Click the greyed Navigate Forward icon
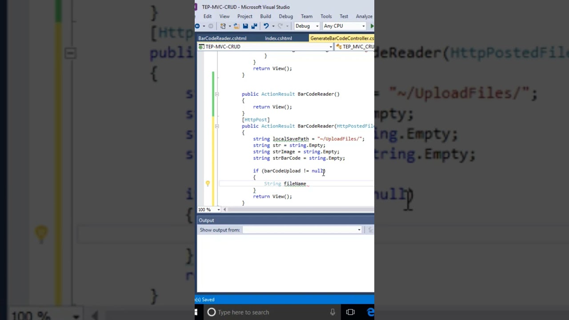The width and height of the screenshot is (569, 320). click(211, 26)
